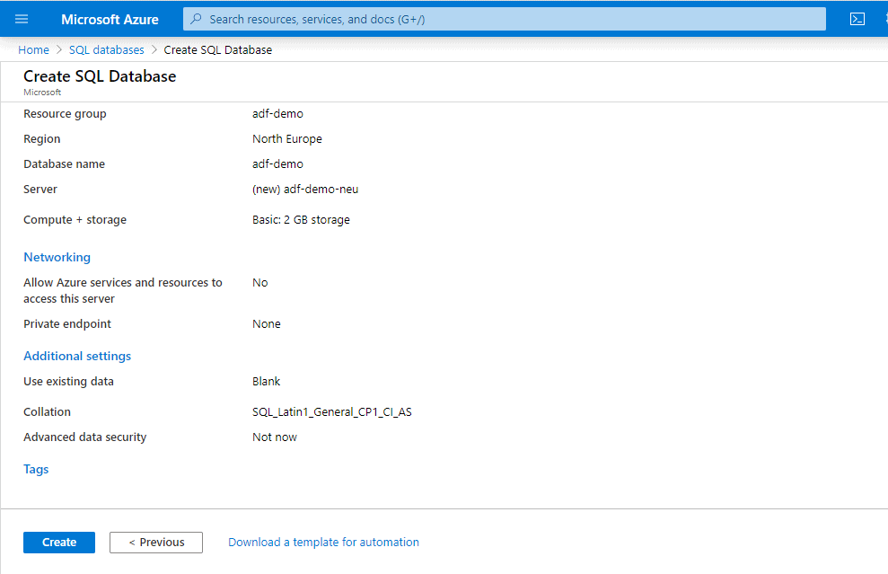The height and width of the screenshot is (574, 888).
Task: Select the Use existing data value Blank
Action: pyautogui.click(x=266, y=382)
